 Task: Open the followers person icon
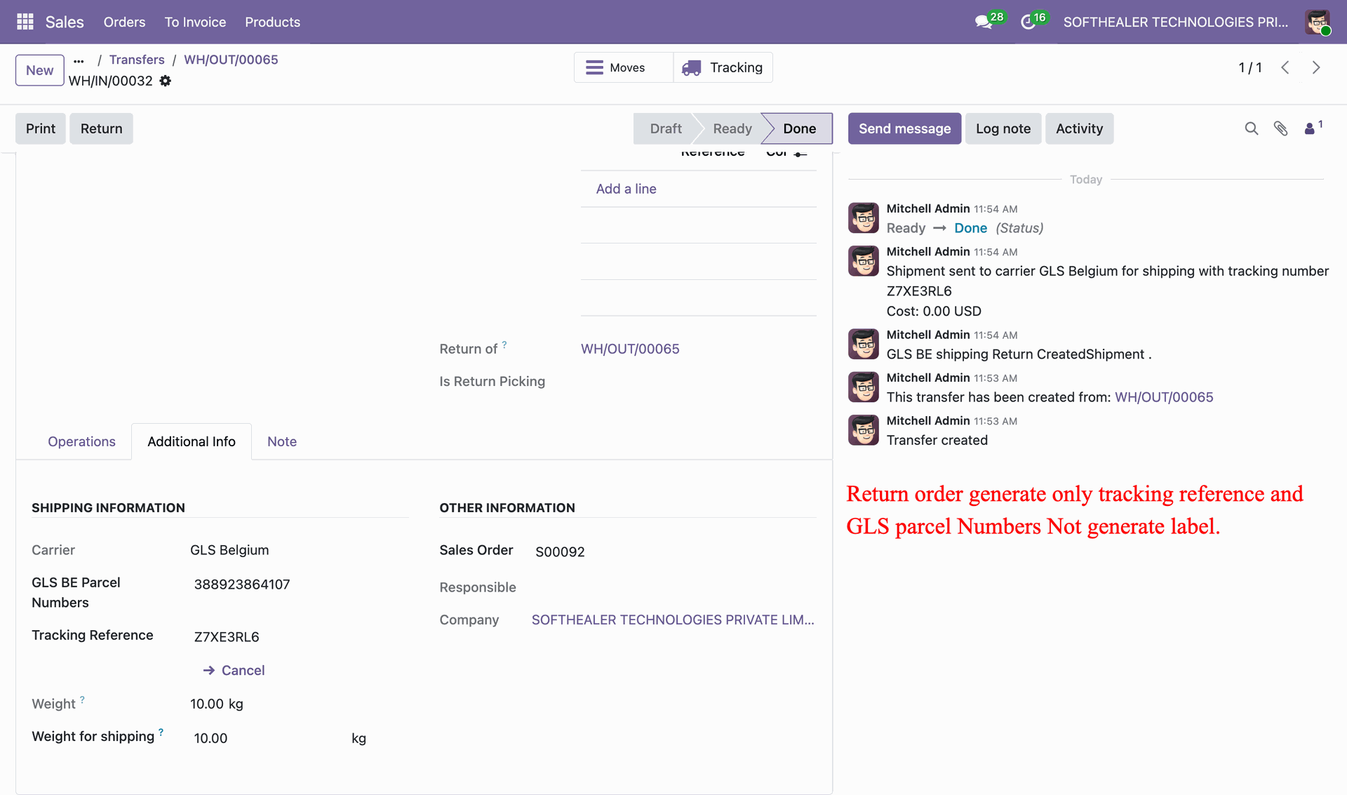[1310, 128]
